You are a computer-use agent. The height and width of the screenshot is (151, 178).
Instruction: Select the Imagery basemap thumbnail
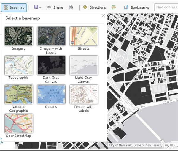point(18,36)
